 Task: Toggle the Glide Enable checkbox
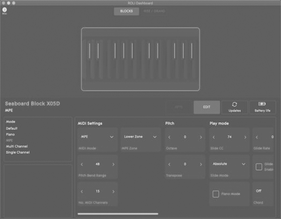pos(259,167)
